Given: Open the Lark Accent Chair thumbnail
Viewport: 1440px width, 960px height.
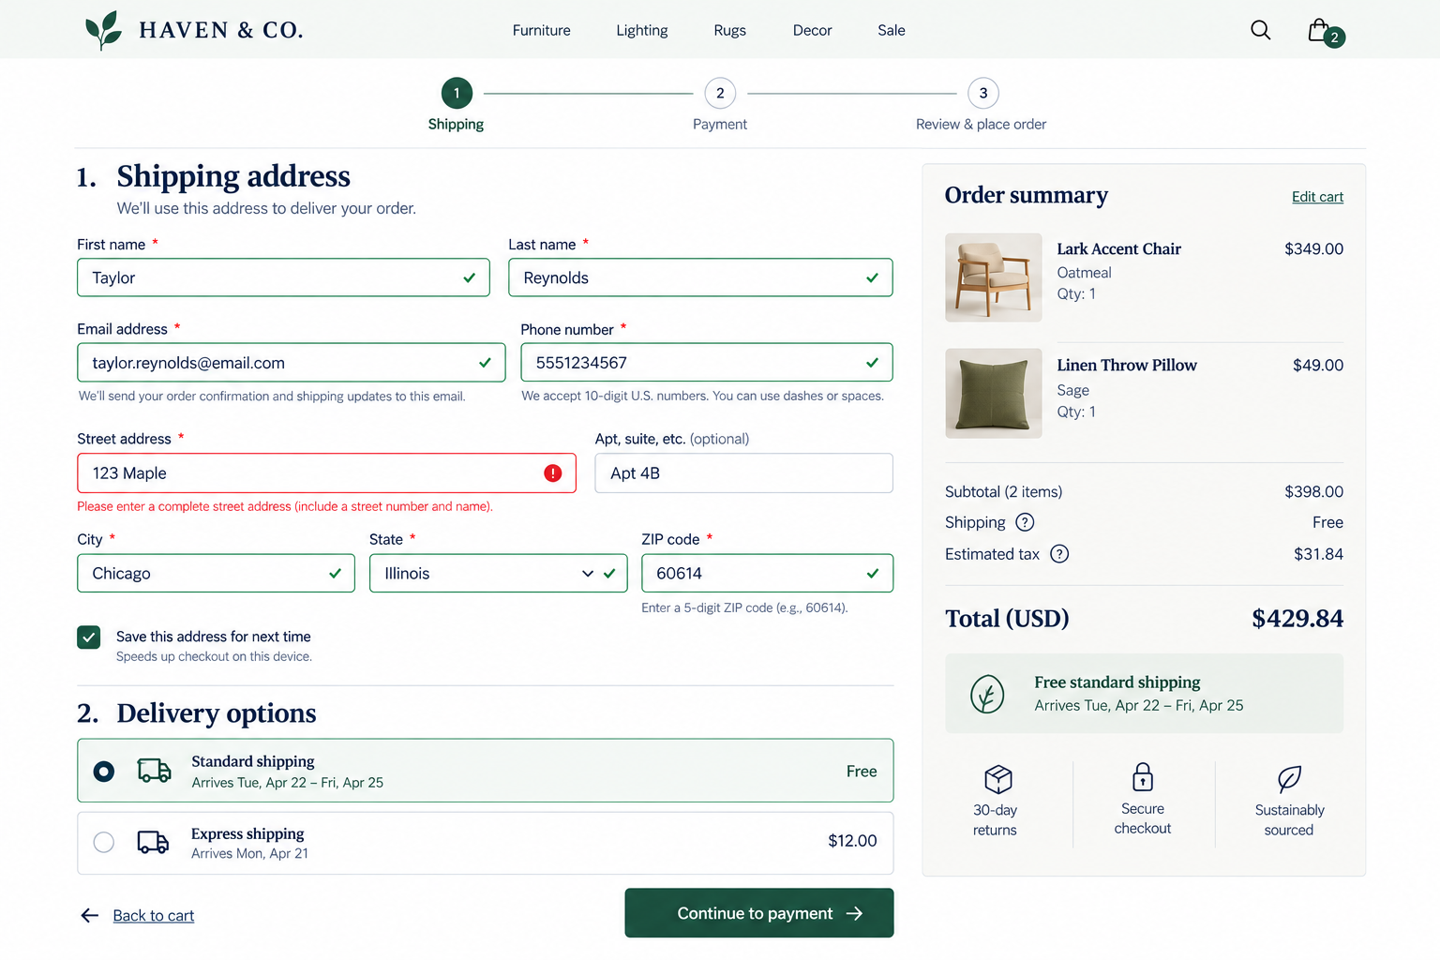Looking at the screenshot, I should [x=994, y=277].
